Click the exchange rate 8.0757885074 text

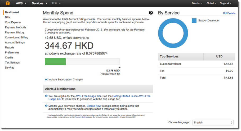click(97, 54)
